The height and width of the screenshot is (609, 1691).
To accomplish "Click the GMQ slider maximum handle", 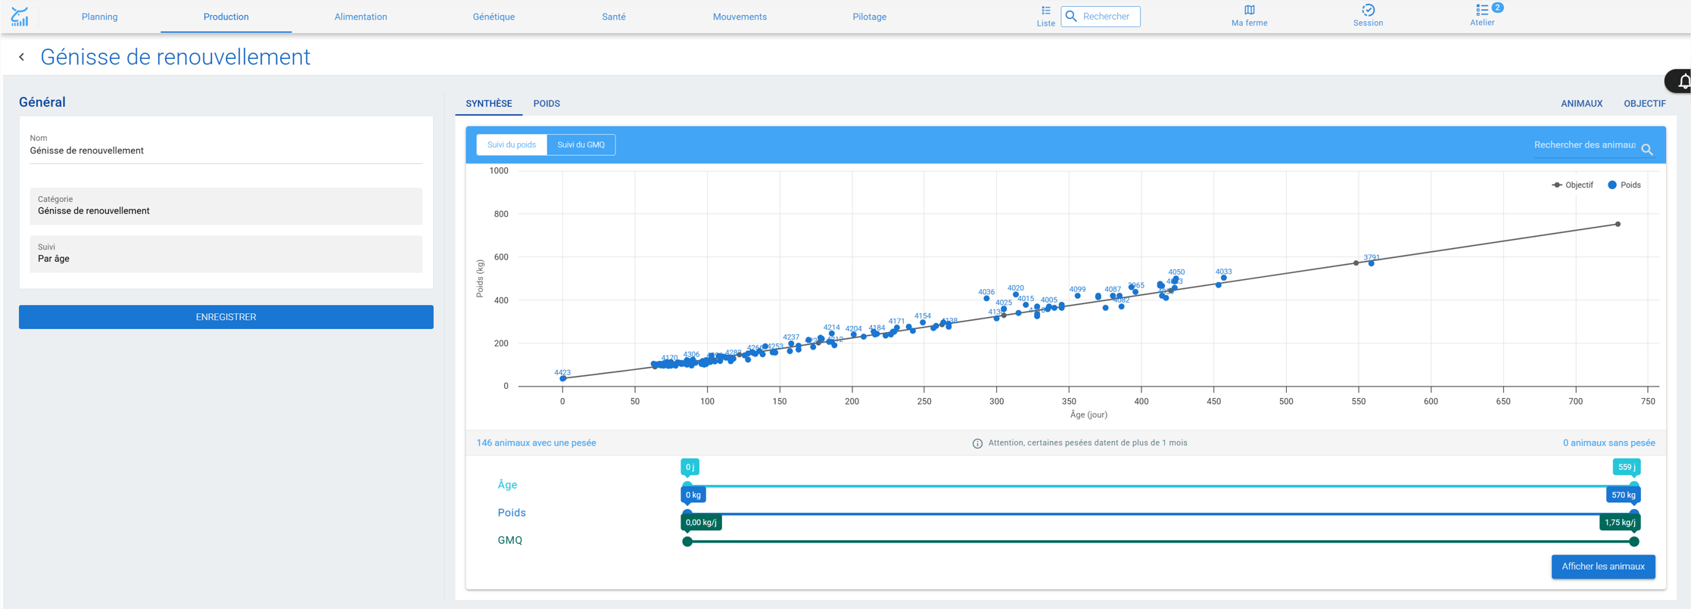I will [1634, 542].
